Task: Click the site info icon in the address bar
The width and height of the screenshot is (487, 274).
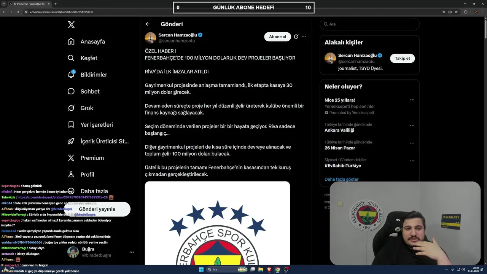Action: point(26,12)
